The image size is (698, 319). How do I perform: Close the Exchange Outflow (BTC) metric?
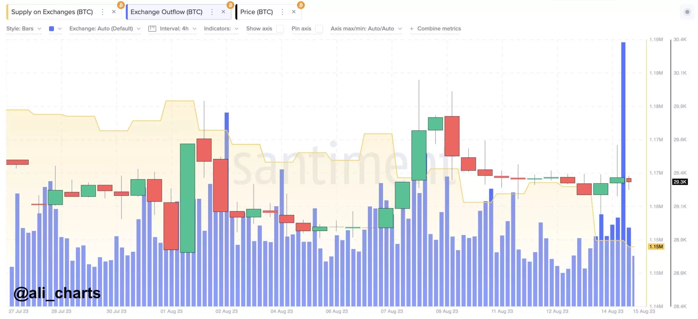223,12
